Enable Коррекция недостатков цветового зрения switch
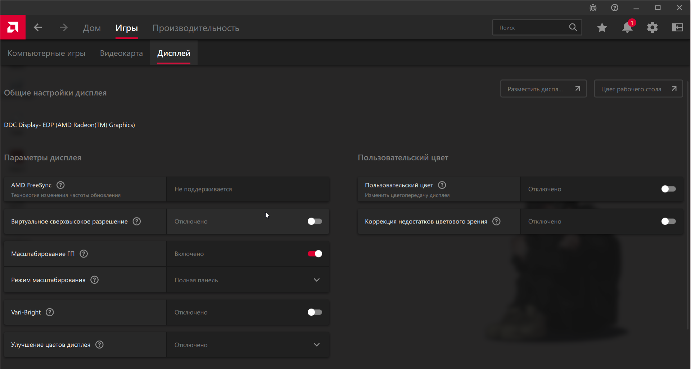The image size is (691, 369). pyautogui.click(x=669, y=221)
